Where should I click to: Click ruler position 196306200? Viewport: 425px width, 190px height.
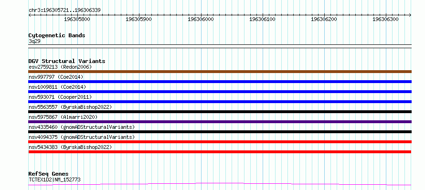coord(324,19)
